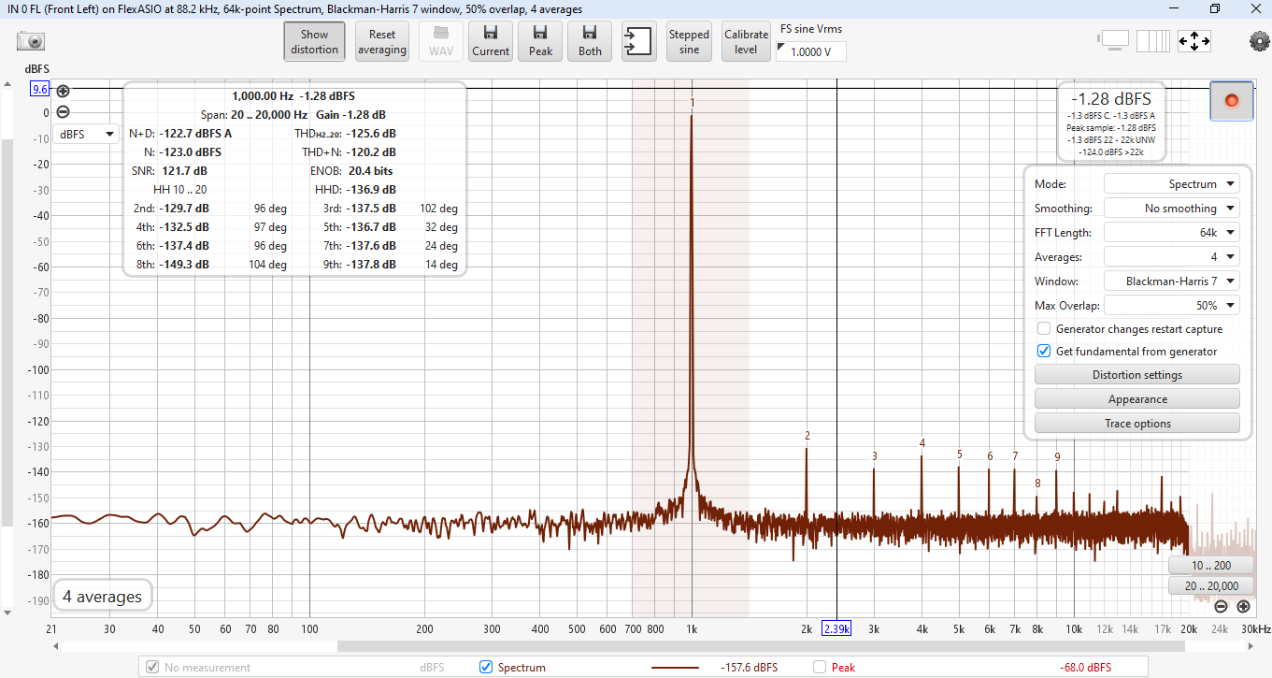Click the WAV export button
The image size is (1272, 678).
[441, 41]
